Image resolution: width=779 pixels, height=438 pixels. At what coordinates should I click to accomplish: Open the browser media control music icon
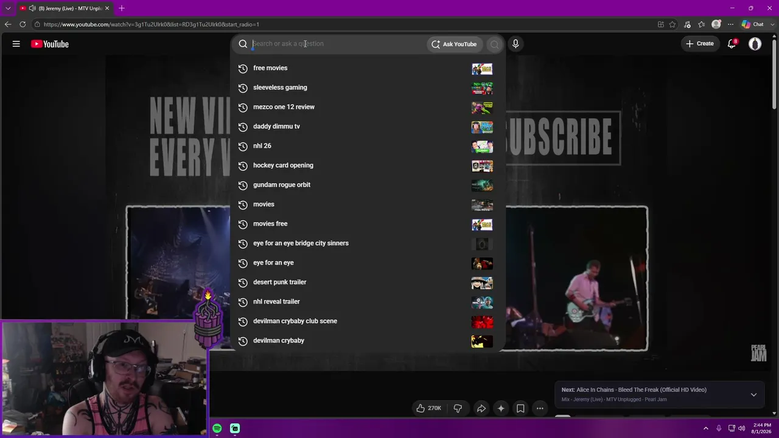pos(688,24)
